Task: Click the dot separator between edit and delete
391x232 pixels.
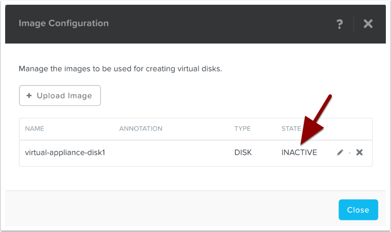Action: [350, 153]
